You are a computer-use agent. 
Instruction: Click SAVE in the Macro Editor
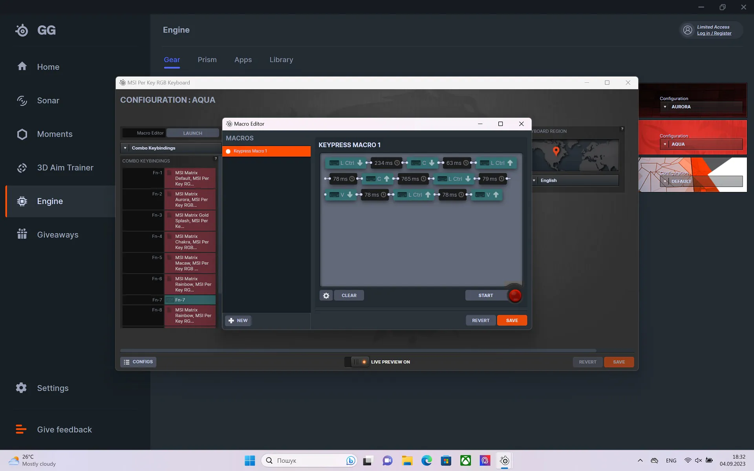[512, 321]
